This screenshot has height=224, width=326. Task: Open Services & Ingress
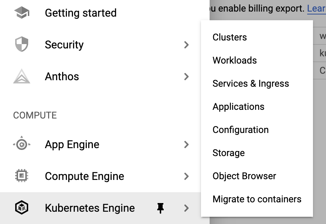tap(250, 83)
